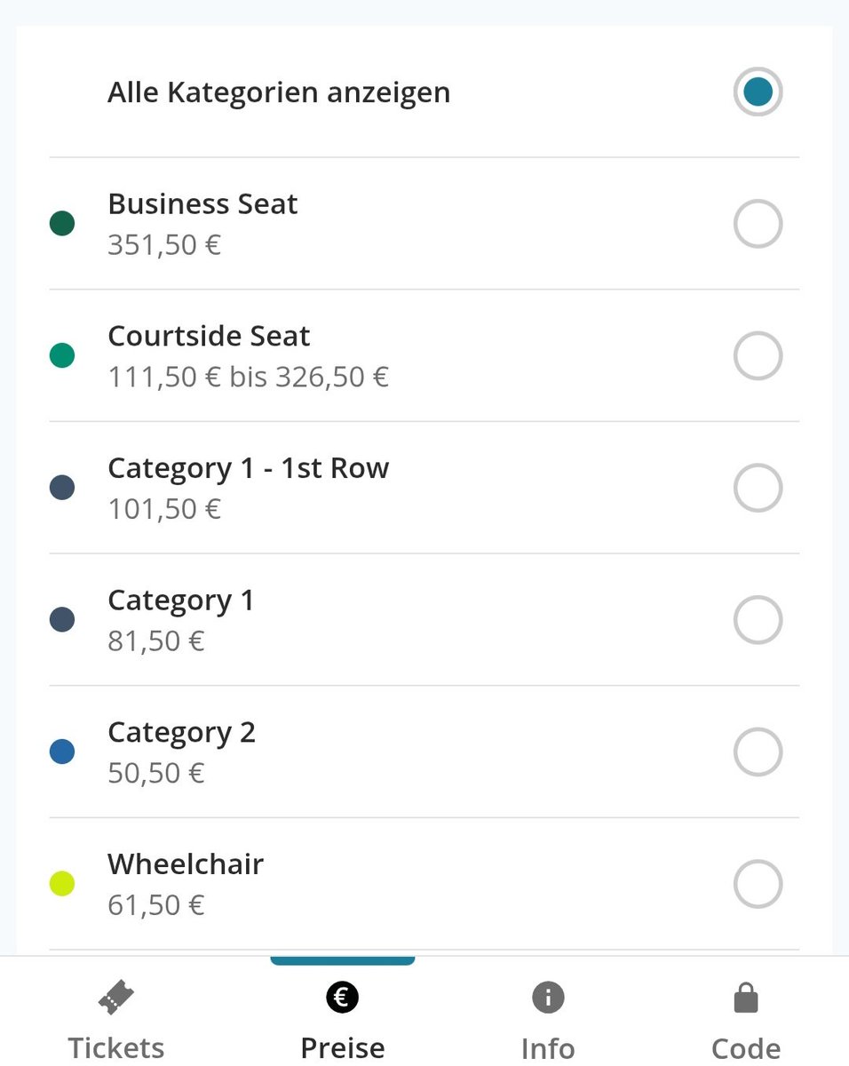Tap the padlock Code icon
This screenshot has width=849, height=1066.
pos(746,998)
